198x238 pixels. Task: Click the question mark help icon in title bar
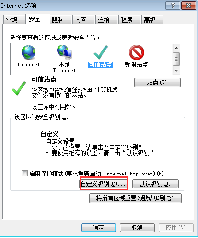pyautogui.click(x=173, y=6)
